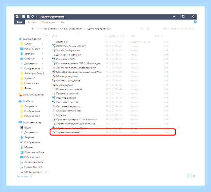Open Ashampoo Snap 9 folder

pos(34,73)
